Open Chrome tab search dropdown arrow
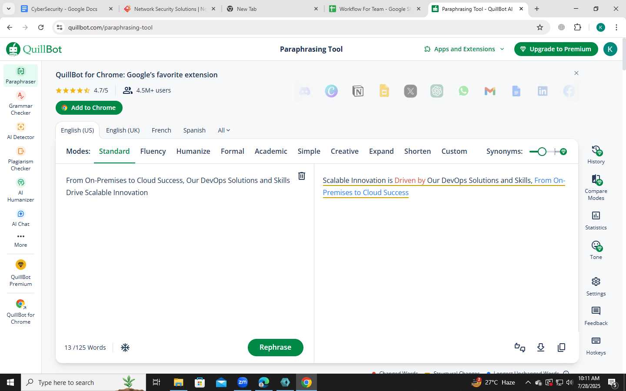 point(8,9)
